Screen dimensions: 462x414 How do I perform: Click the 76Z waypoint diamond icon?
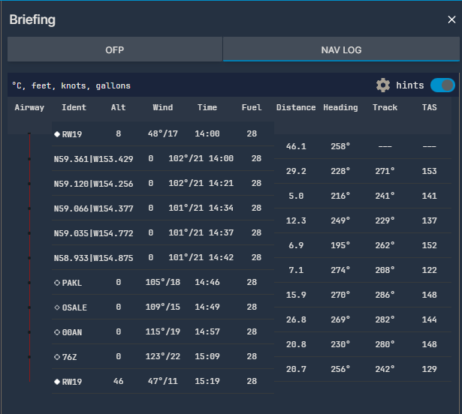(x=57, y=357)
